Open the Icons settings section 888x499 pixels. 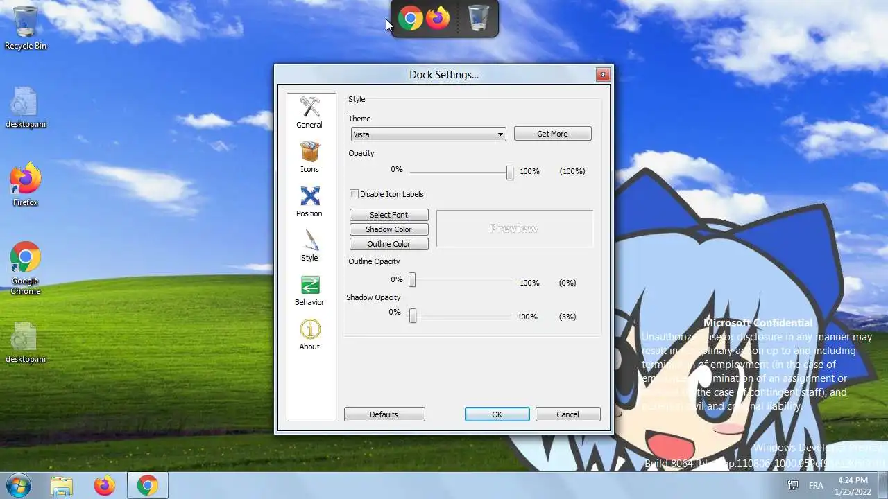point(309,157)
